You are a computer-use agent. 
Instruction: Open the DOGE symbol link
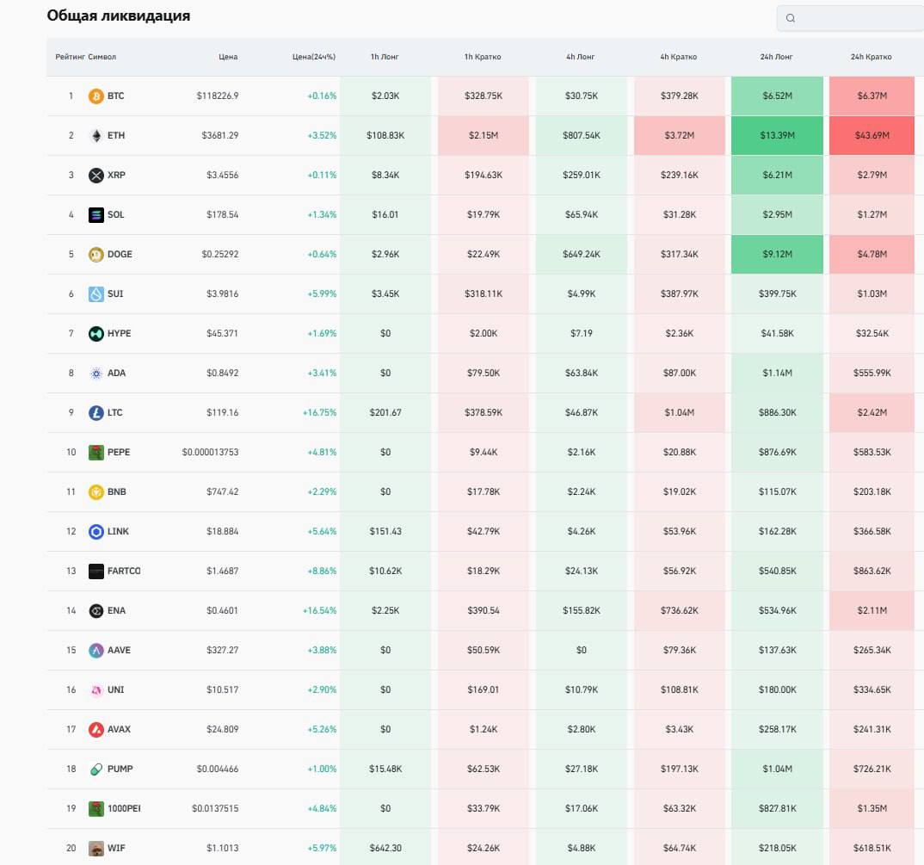point(120,254)
